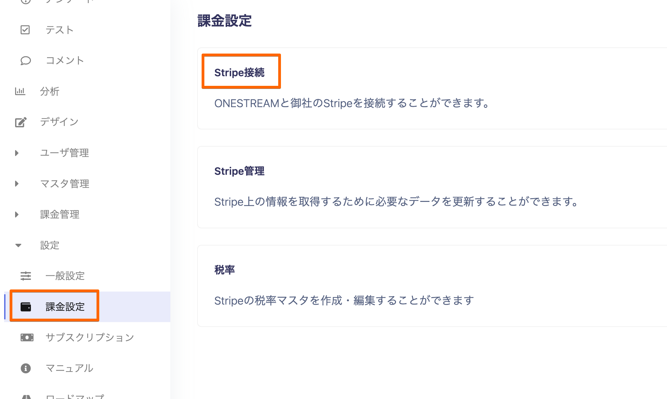Screen dimensions: 667x399
Task: Expand the ユーザ管理 section arrow
Action: tap(16, 153)
